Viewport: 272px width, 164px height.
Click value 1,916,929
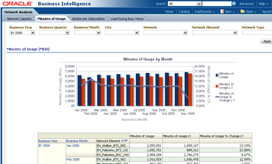(x=154, y=159)
